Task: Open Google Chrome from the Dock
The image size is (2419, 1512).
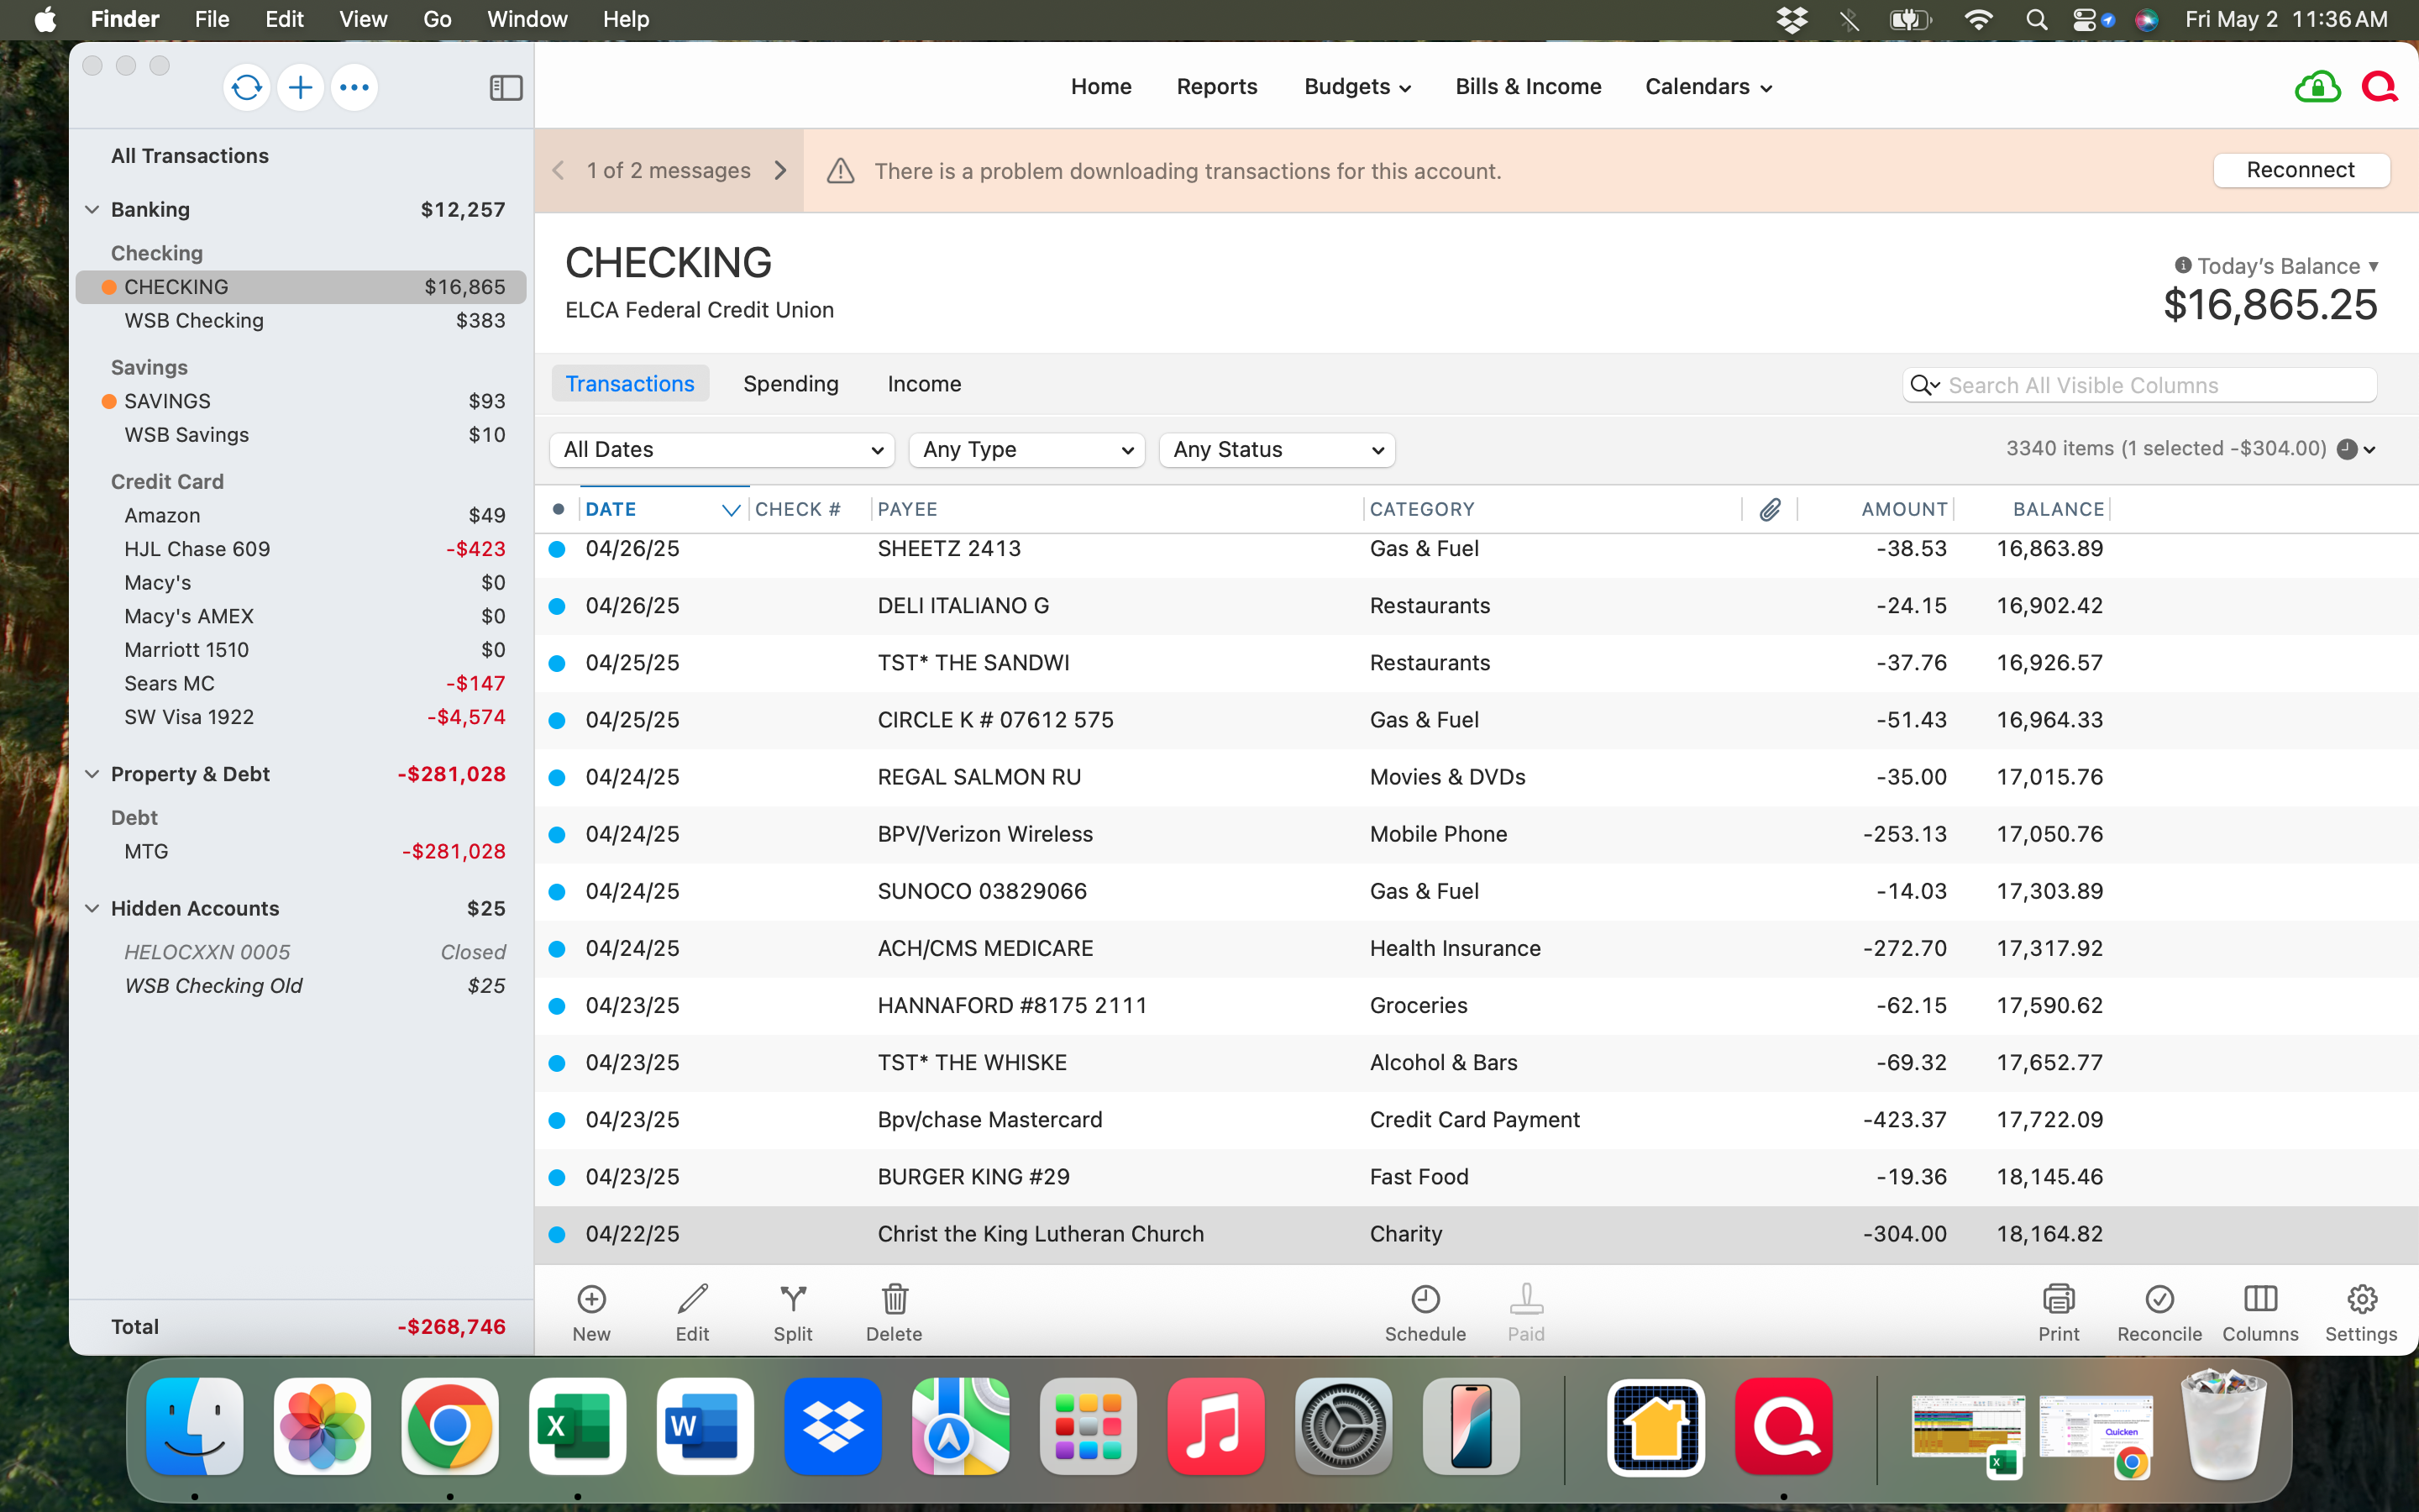Action: tap(450, 1426)
